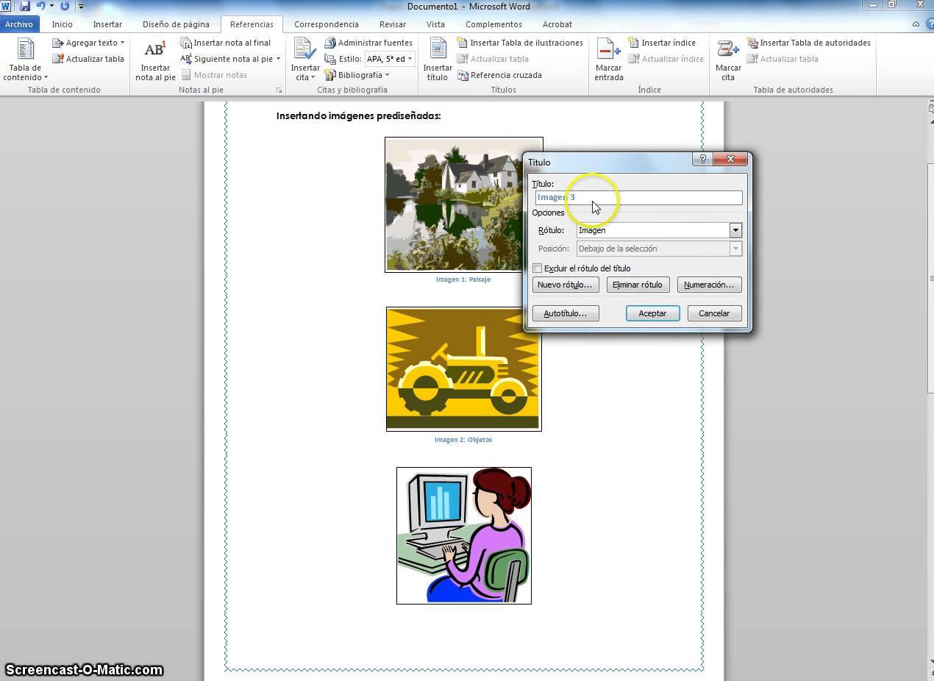Viewport: 934px width, 681px height.
Task: Click the Autotítulo button
Action: click(x=565, y=313)
